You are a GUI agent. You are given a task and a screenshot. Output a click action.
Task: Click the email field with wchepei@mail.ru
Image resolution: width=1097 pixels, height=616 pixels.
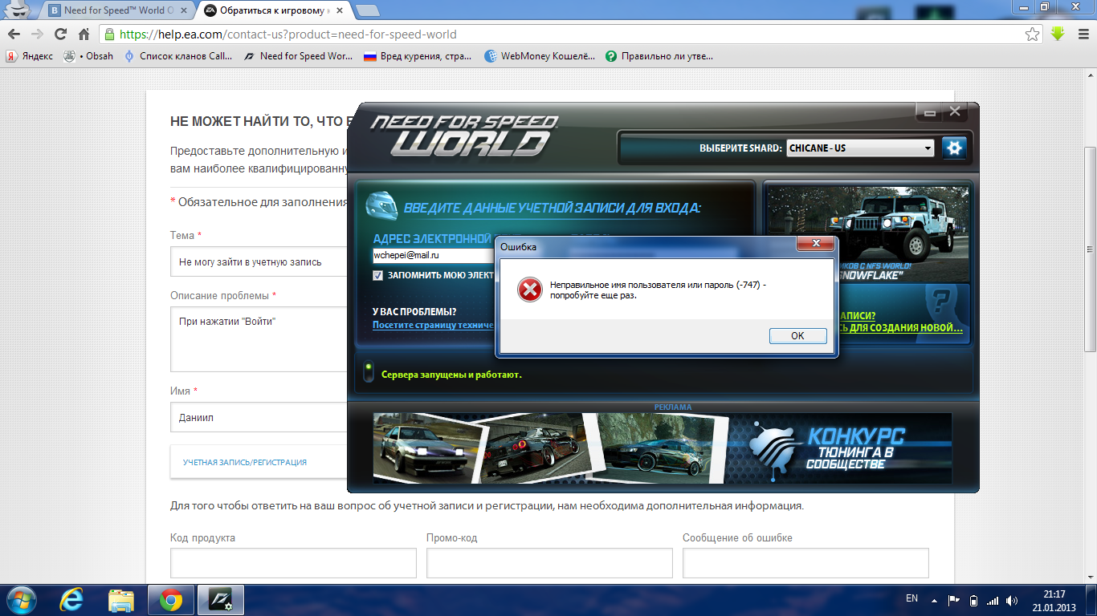coord(434,255)
